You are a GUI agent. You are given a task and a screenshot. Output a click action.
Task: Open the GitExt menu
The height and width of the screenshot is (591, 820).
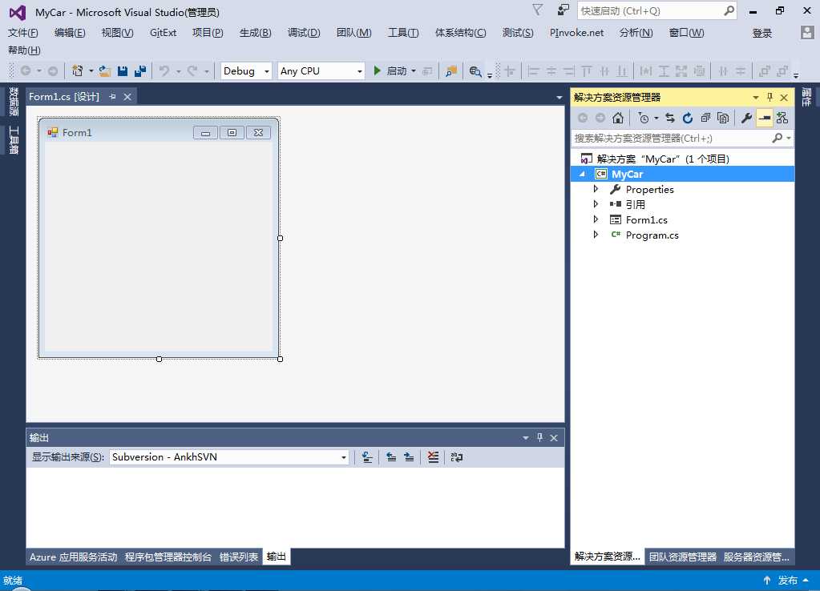(x=163, y=33)
